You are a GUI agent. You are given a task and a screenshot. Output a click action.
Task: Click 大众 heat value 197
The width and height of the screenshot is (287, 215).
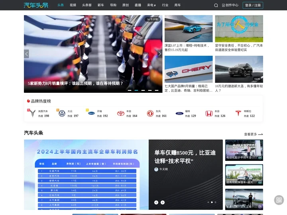tap(76, 116)
